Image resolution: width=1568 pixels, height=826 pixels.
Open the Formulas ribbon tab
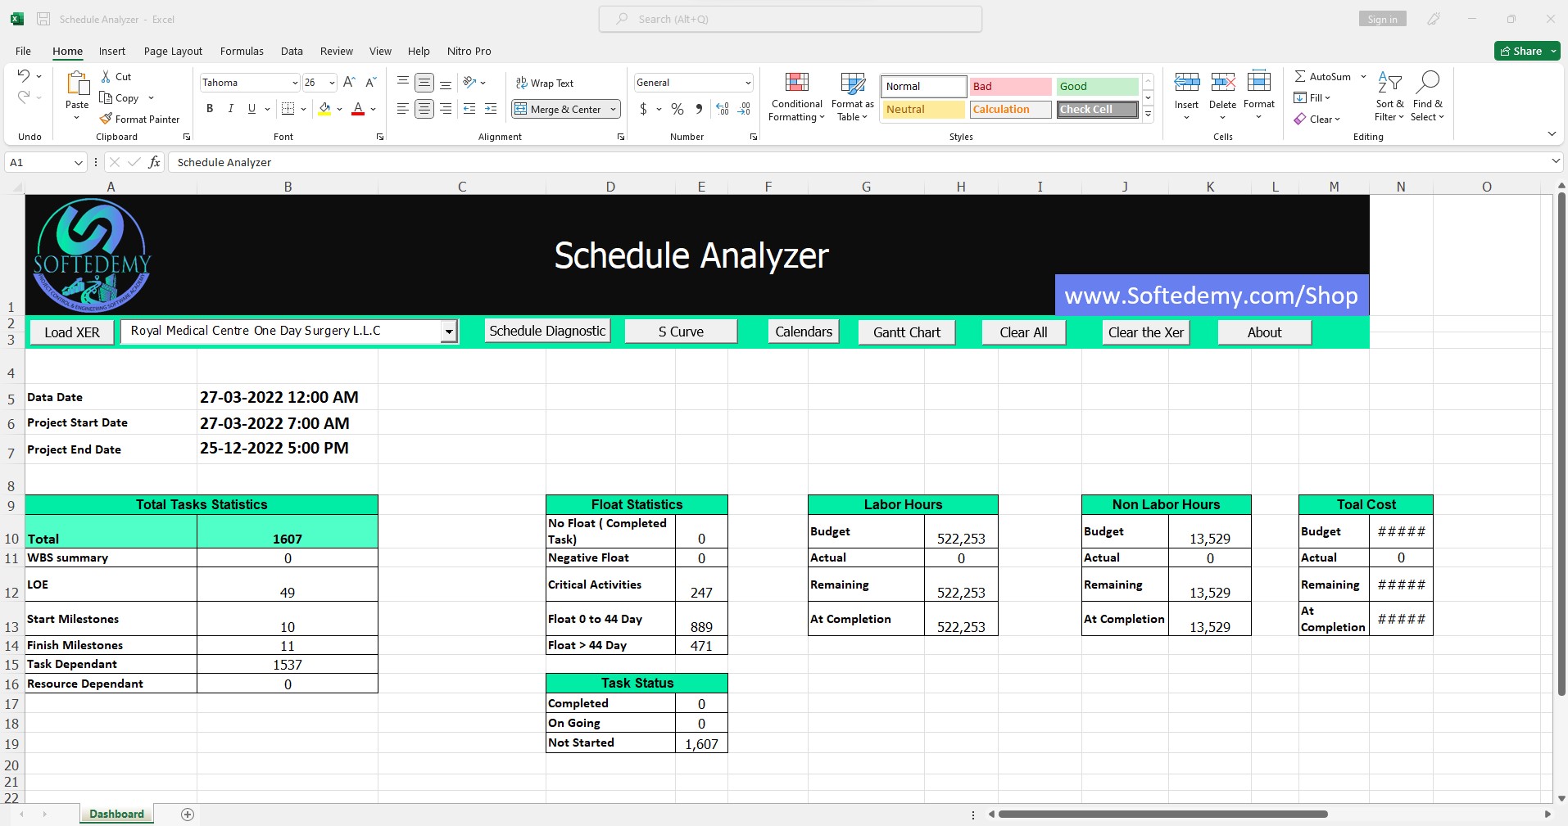242,51
